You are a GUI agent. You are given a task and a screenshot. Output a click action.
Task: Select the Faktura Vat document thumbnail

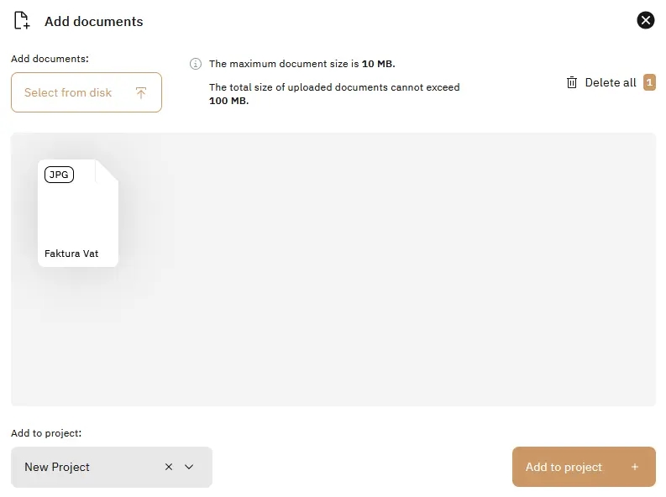pos(78,213)
